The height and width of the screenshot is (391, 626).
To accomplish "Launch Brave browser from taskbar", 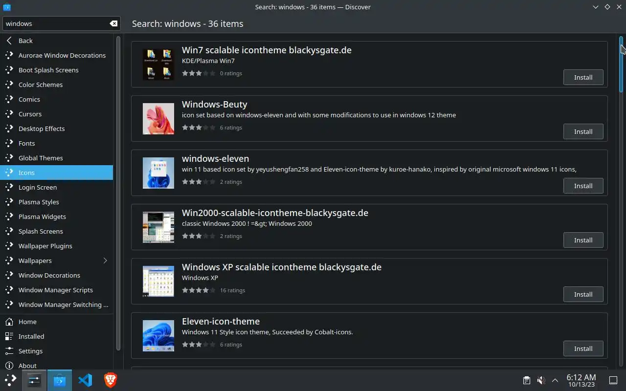I will (111, 380).
